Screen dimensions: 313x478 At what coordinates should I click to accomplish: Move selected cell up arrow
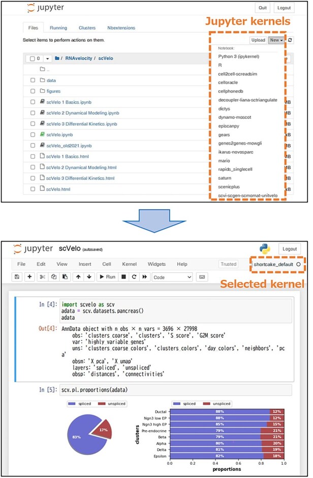[x=78, y=277]
